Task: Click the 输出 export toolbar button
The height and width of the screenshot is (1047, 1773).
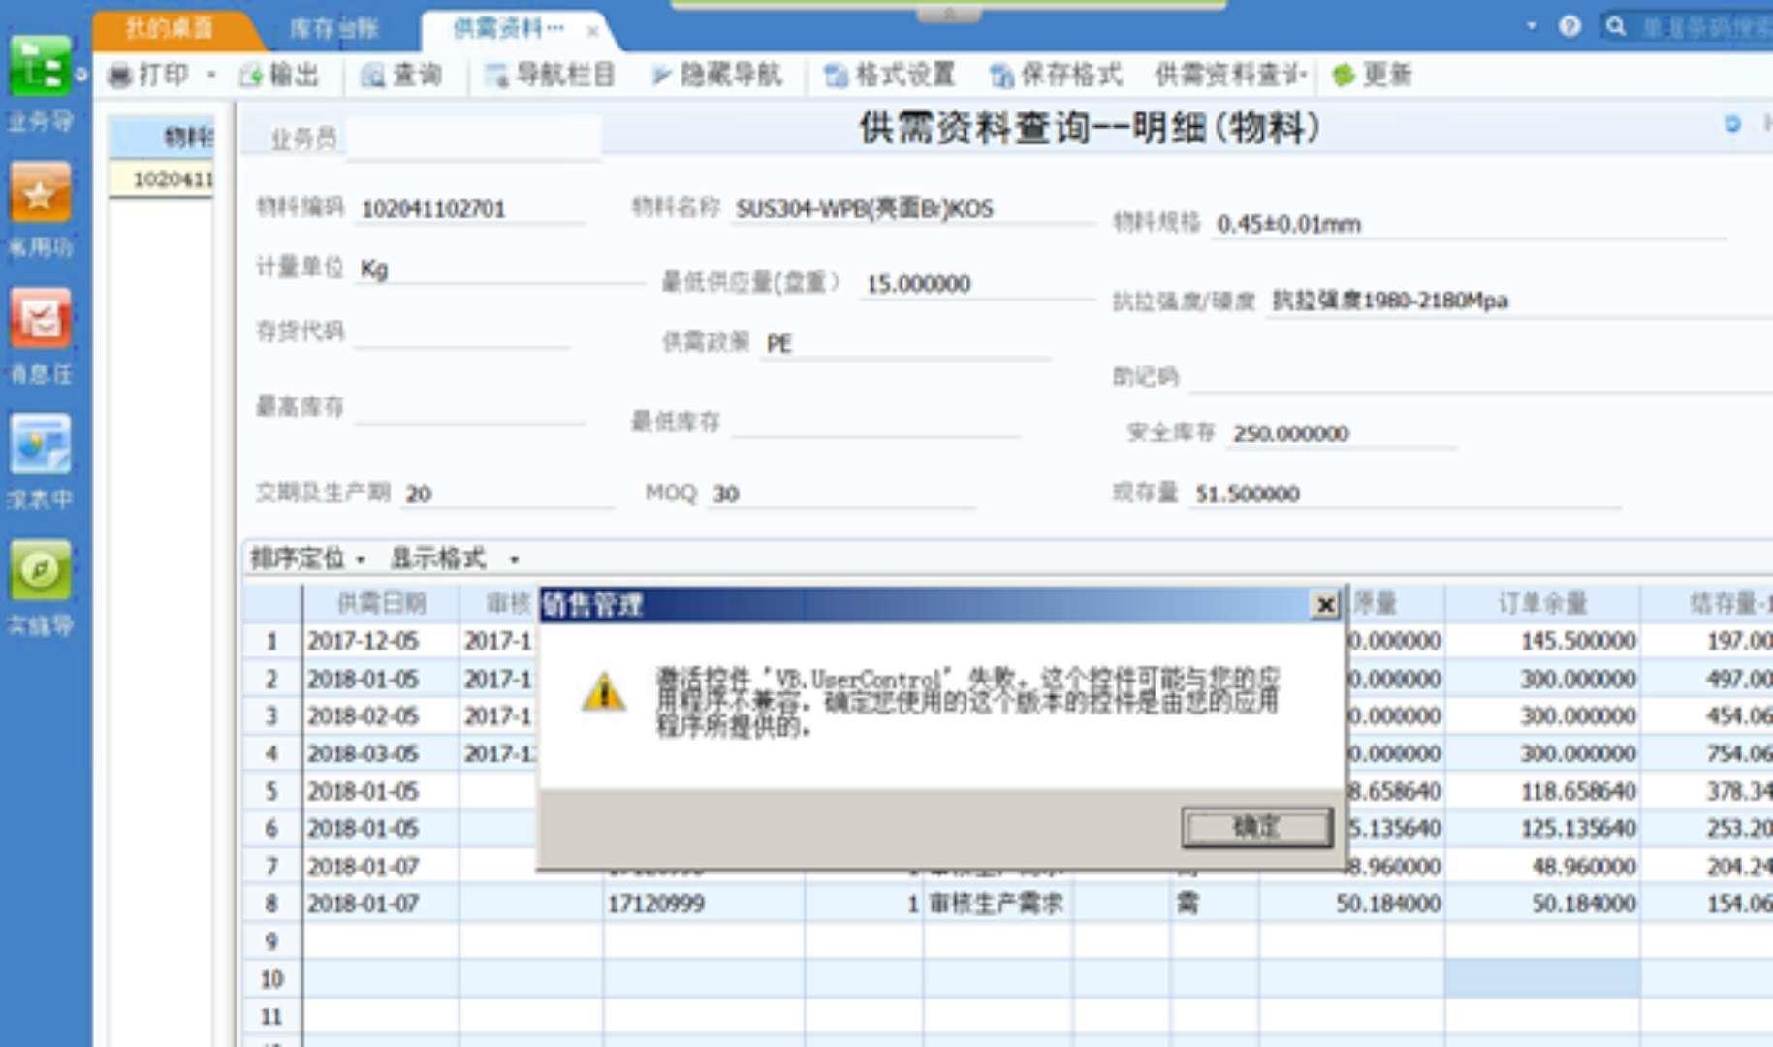Action: point(279,76)
